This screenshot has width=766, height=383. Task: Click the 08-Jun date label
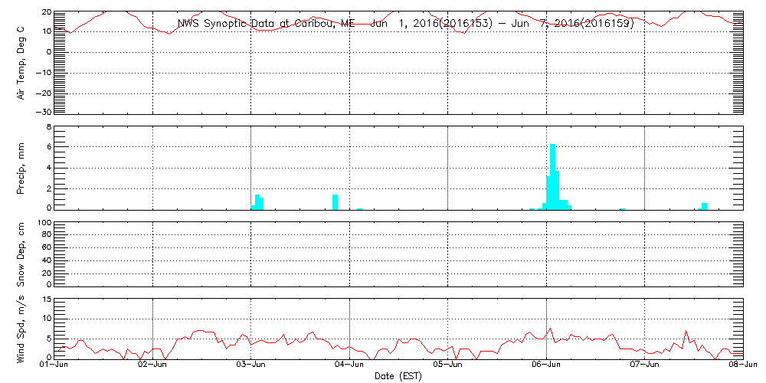point(741,365)
